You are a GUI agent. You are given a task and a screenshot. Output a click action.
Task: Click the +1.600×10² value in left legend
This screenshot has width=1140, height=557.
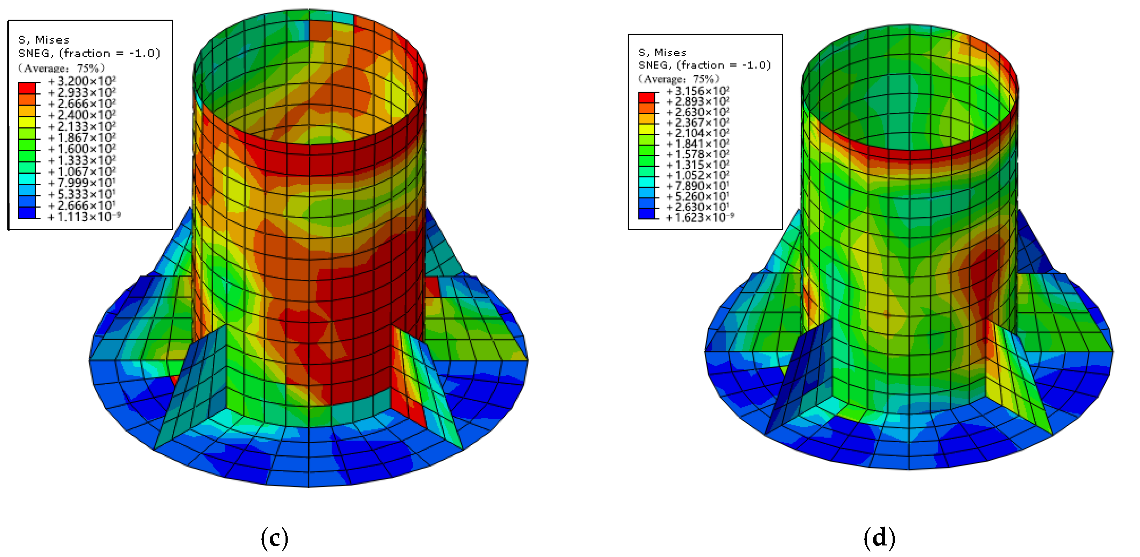[82, 149]
